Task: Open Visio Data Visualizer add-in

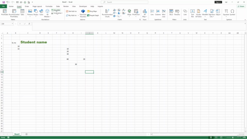Action: 83,13
